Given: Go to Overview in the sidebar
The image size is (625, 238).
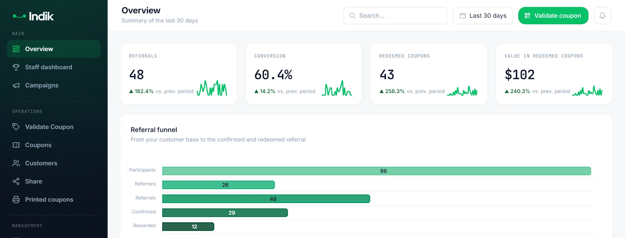Looking at the screenshot, I should click(54, 49).
